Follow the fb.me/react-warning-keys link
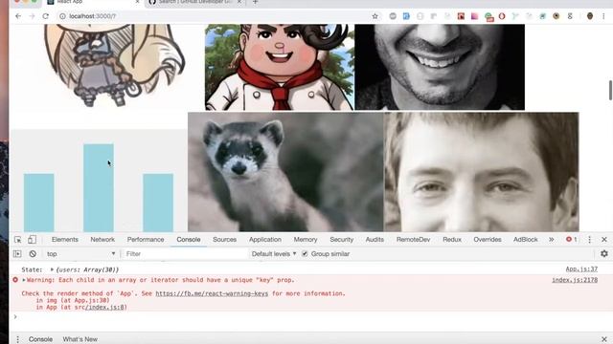Viewport: 613px width, 344px height. tap(212, 293)
